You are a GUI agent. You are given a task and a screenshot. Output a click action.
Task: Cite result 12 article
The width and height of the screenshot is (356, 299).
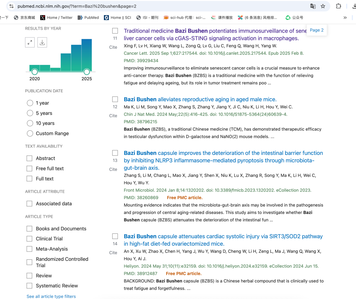point(113,116)
